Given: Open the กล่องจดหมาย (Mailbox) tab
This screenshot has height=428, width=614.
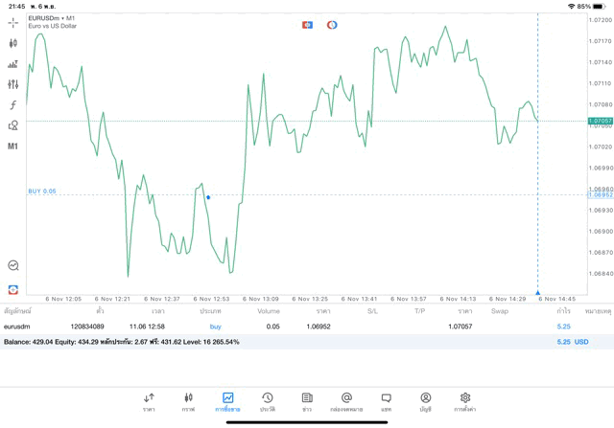Looking at the screenshot, I should [346, 402].
